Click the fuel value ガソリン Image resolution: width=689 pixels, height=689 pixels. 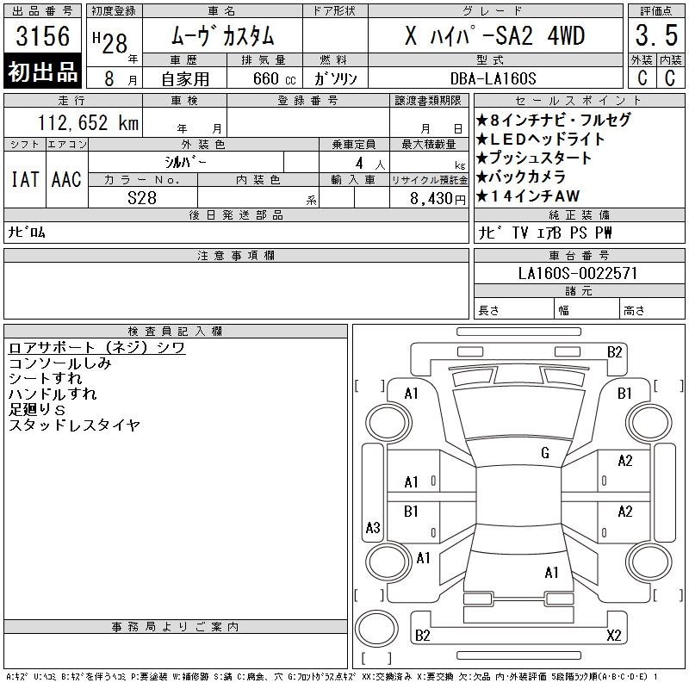tap(335, 78)
